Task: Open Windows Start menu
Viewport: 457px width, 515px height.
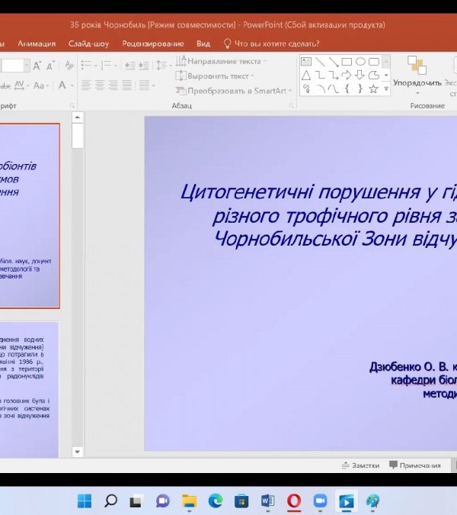Action: point(85,501)
